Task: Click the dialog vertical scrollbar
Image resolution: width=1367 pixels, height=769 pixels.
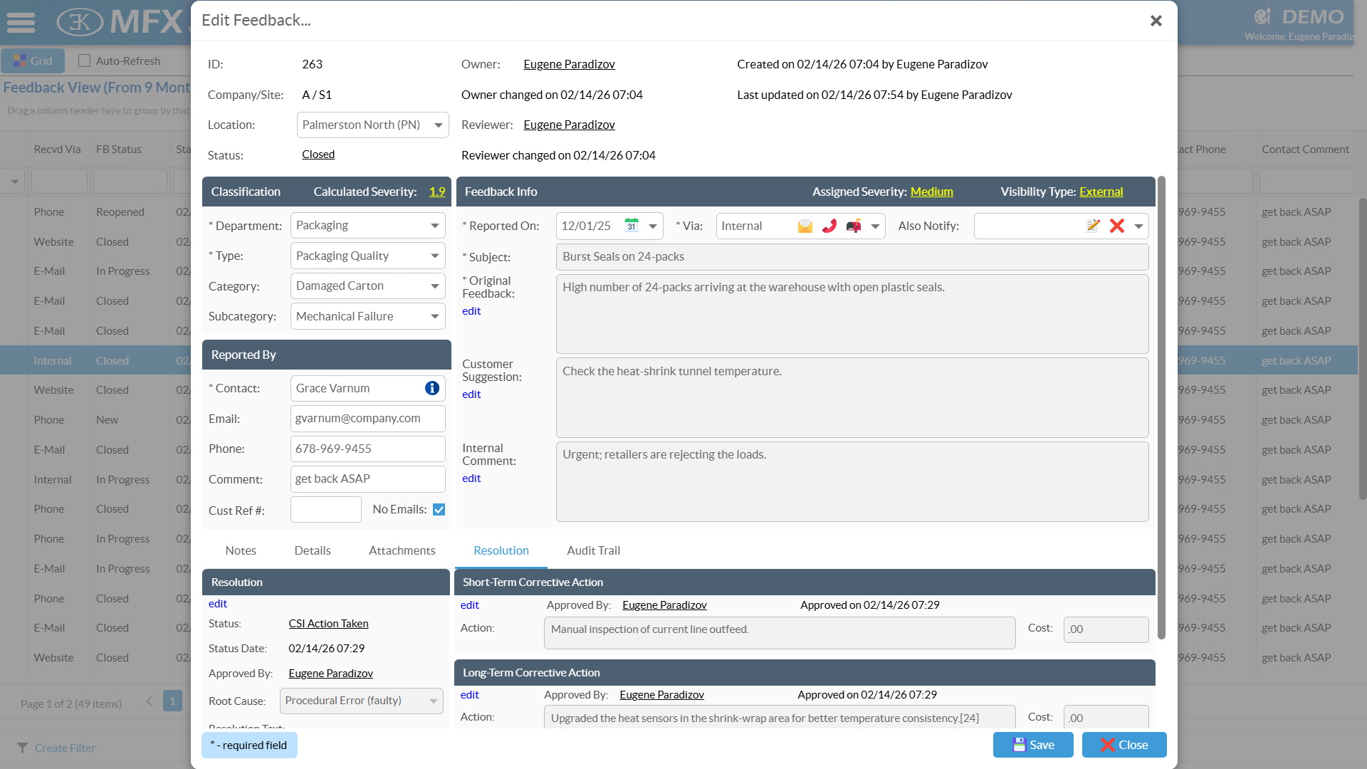Action: point(1162,408)
